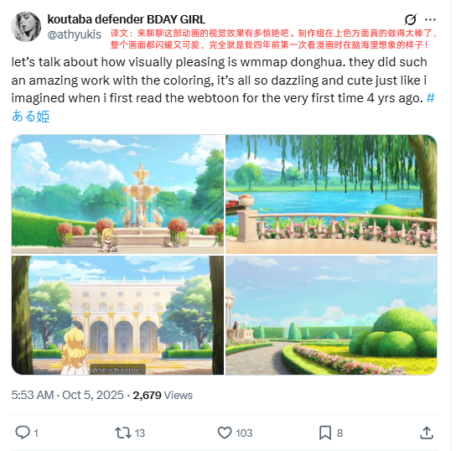Click the reply speech bubble icon
Image resolution: width=456 pixels, height=451 pixels.
[x=23, y=433]
